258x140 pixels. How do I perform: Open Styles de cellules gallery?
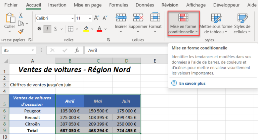pyautogui.click(x=242, y=24)
